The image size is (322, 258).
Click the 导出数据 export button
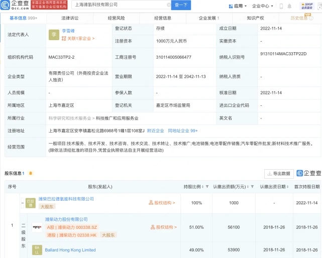[279, 174]
